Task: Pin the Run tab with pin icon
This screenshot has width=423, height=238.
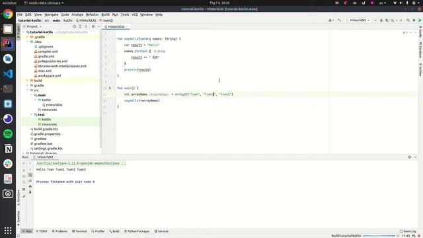Action: tap(24, 196)
